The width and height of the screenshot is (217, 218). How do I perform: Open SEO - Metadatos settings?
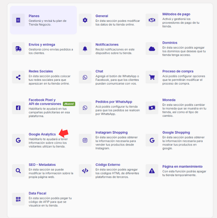click(42, 165)
